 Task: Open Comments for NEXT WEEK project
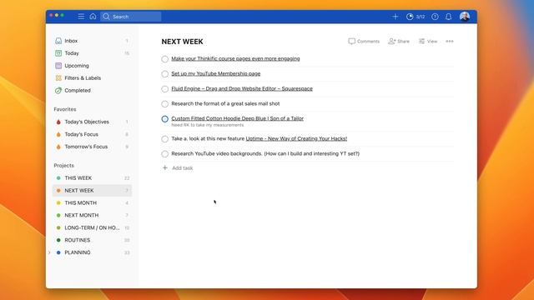[364, 41]
